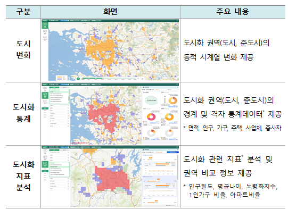Click the footnote "* 면적, 인구, 가구, 주택, 사업체, 종사자"
This screenshot has height=210, width=288.
[x=232, y=128]
